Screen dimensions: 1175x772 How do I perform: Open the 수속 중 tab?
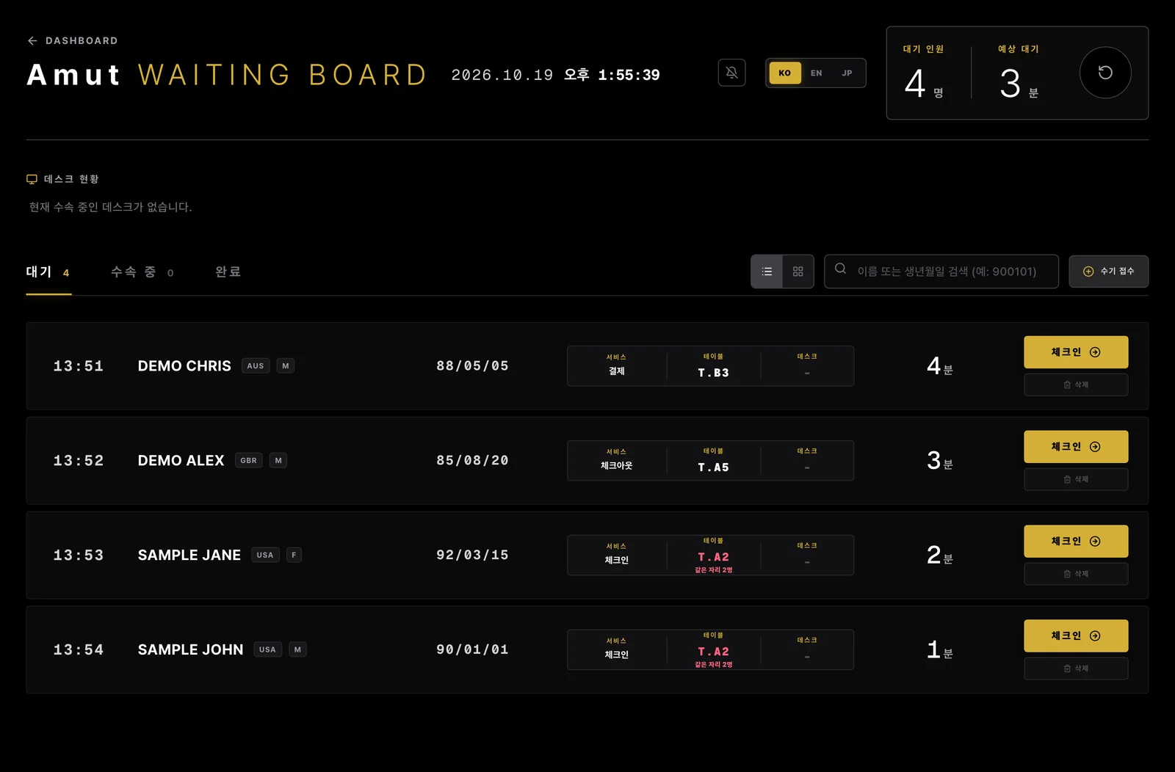142,272
